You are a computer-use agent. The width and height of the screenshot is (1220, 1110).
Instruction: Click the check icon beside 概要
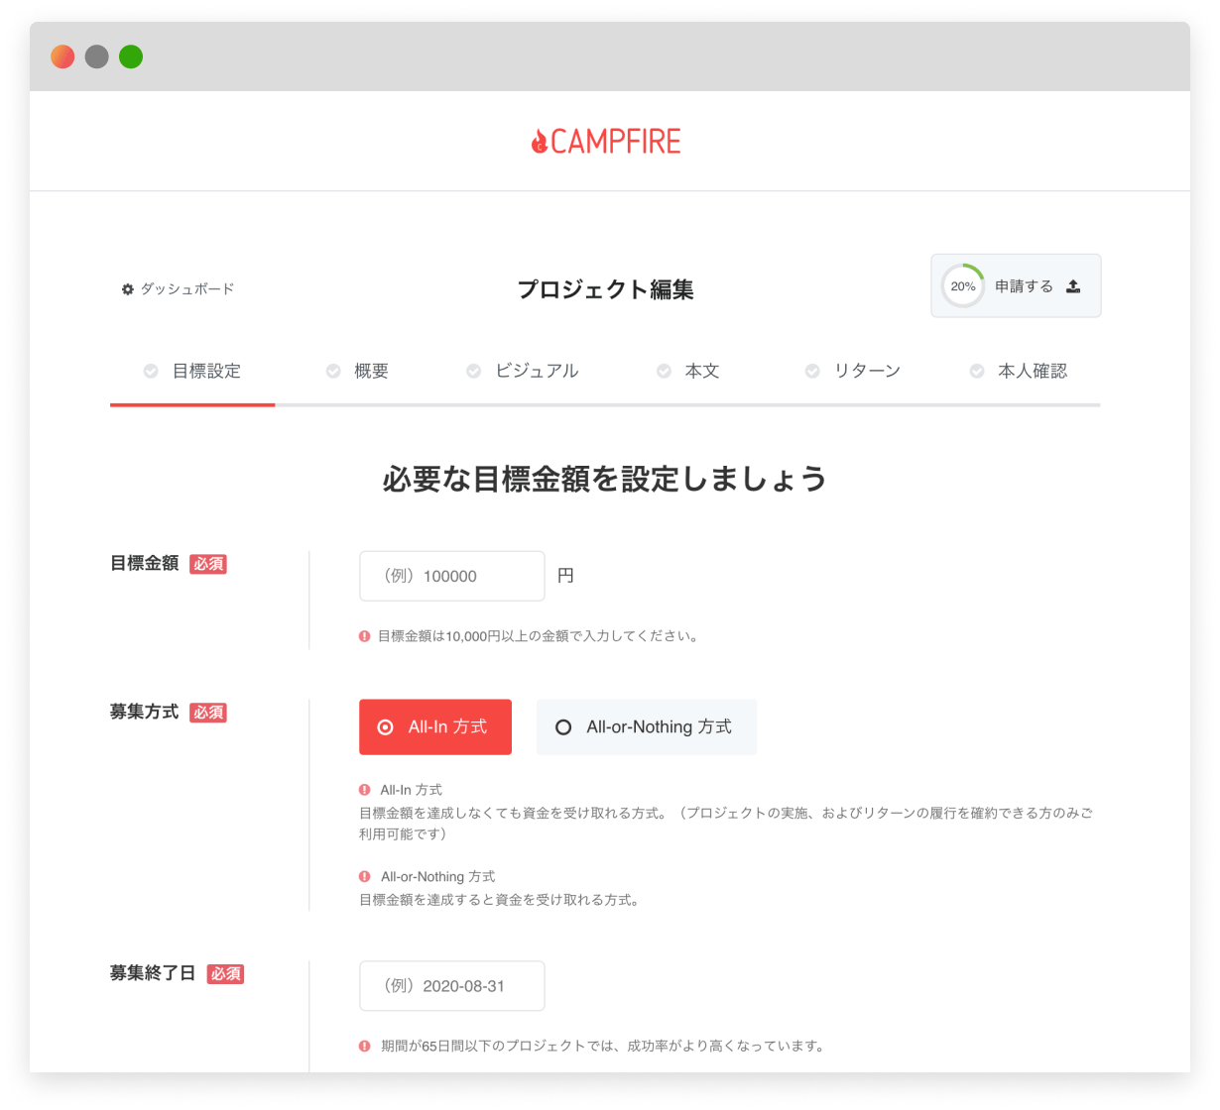click(x=333, y=372)
